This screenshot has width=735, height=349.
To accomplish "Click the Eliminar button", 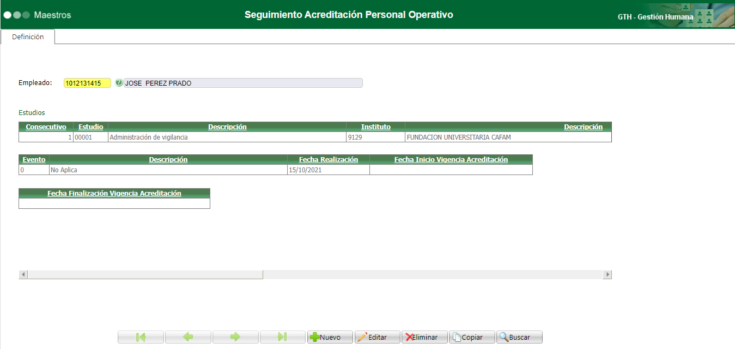I will tap(425, 337).
